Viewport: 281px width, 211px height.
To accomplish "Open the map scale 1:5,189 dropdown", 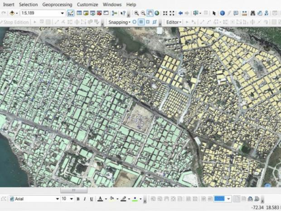I will (x=63, y=13).
